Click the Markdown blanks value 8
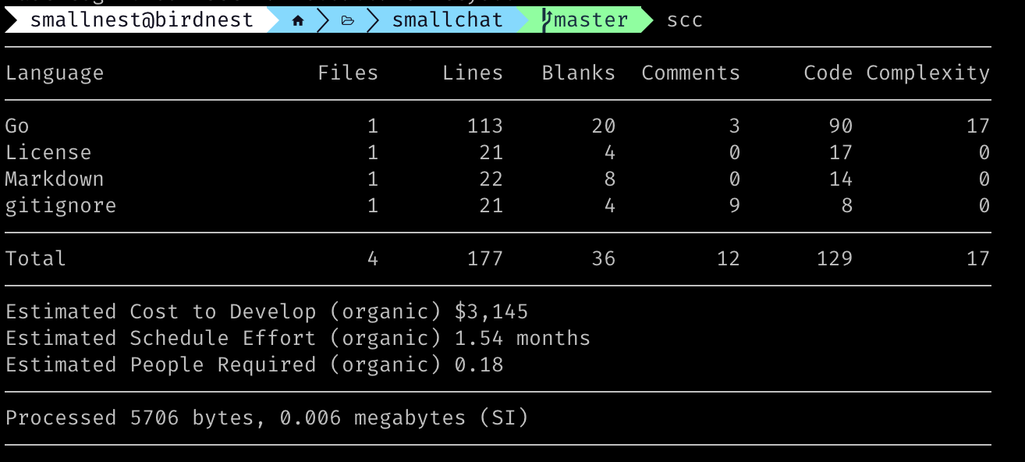This screenshot has height=462, width=1025. pos(610,179)
